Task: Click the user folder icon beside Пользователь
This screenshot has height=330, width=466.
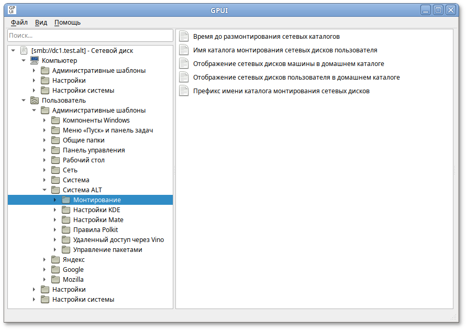Action: 35,101
